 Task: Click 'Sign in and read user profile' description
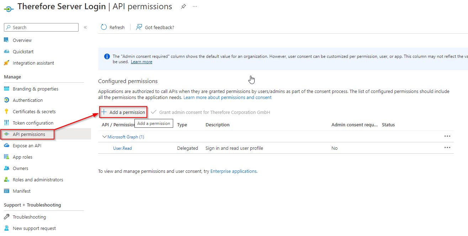(234, 148)
